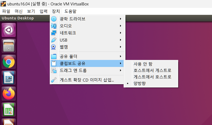The height and width of the screenshot is (125, 212).
Task: Choose 네트워크 menu entry
Action: click(87, 33)
